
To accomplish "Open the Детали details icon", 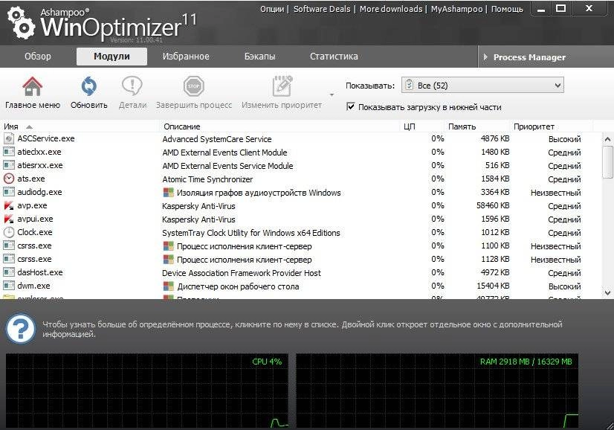I will tap(132, 86).
